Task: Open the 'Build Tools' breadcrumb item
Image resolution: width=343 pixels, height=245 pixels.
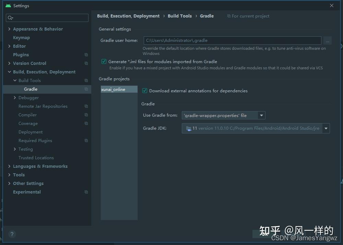Action: click(180, 16)
